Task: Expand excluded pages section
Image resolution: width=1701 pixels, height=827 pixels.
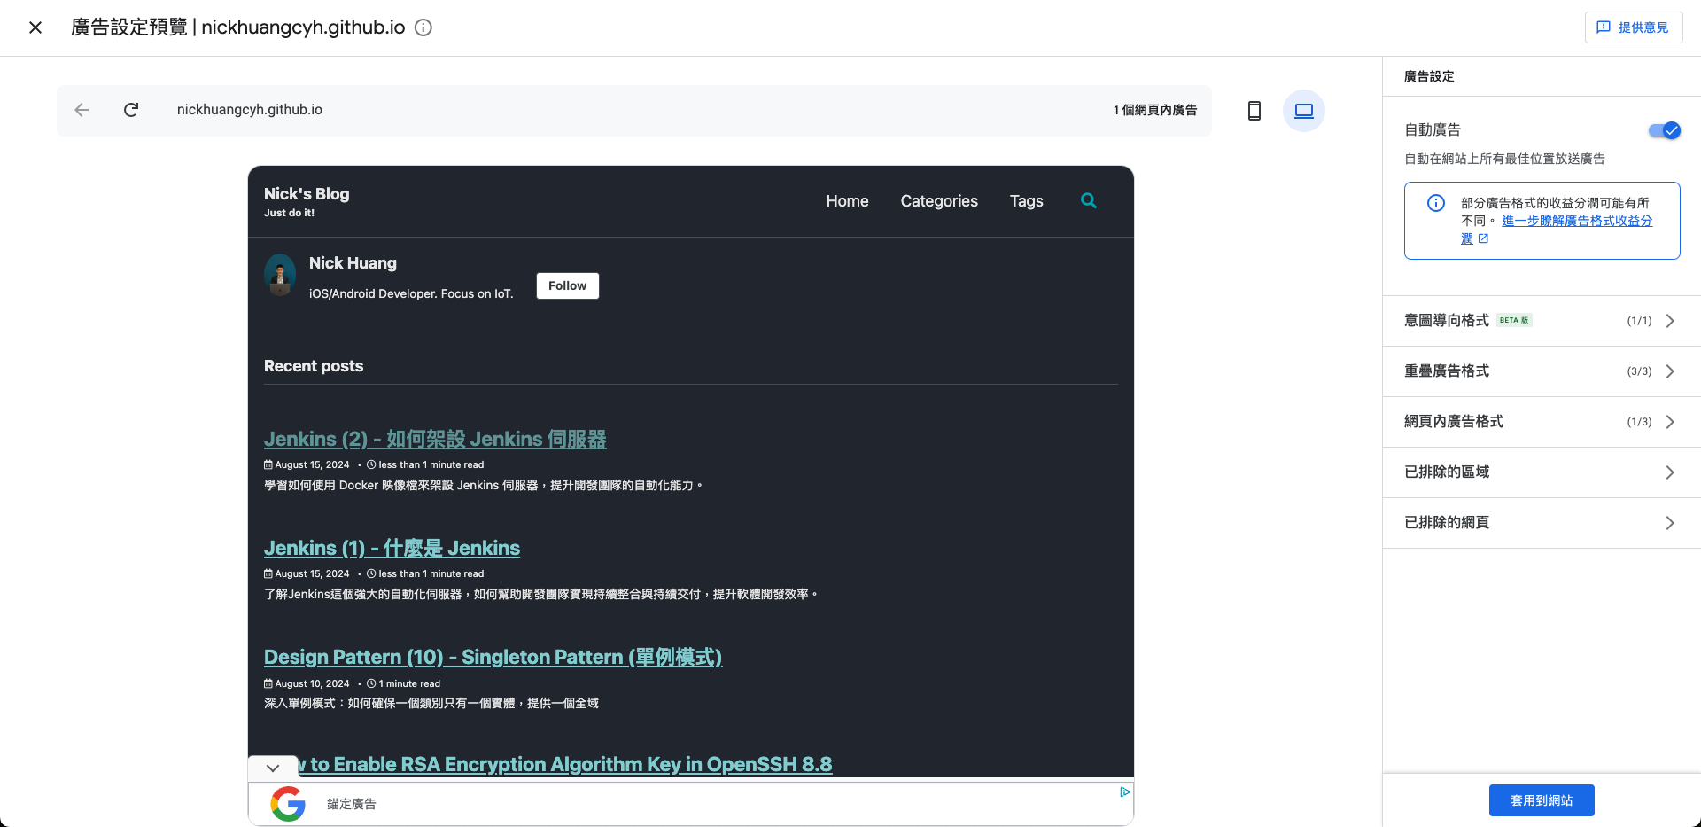Action: 1542,523
